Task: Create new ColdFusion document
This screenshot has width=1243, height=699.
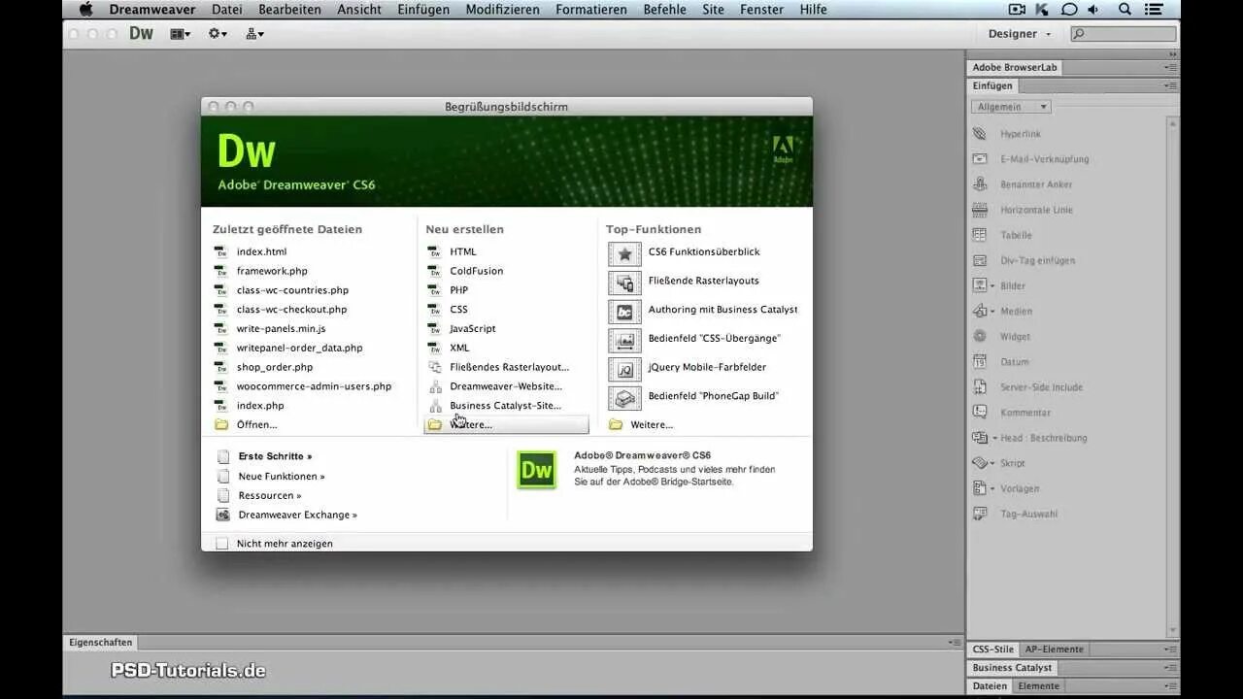Action: tap(477, 271)
